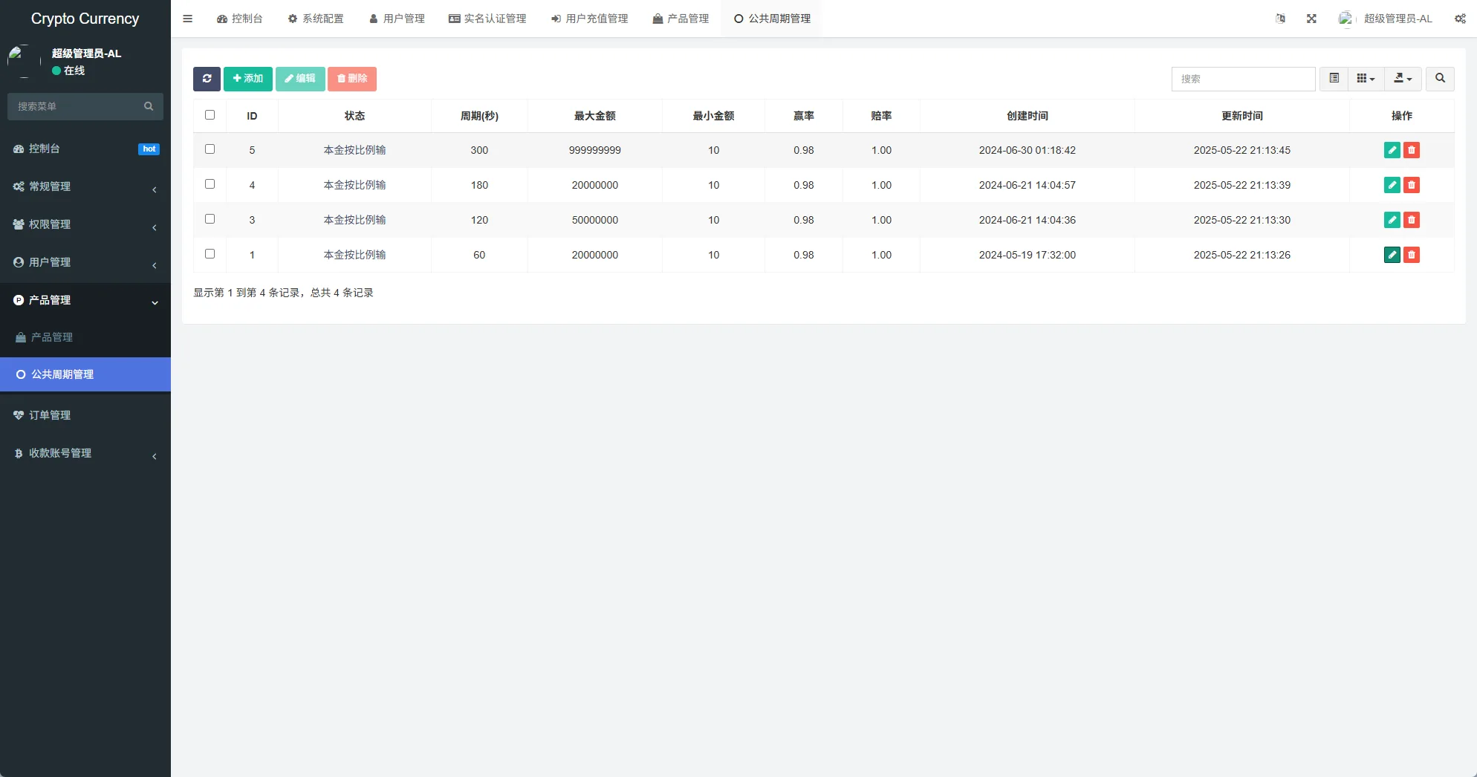The width and height of the screenshot is (1477, 777).
Task: Click the green edit icon for ID 5
Action: tap(1392, 150)
